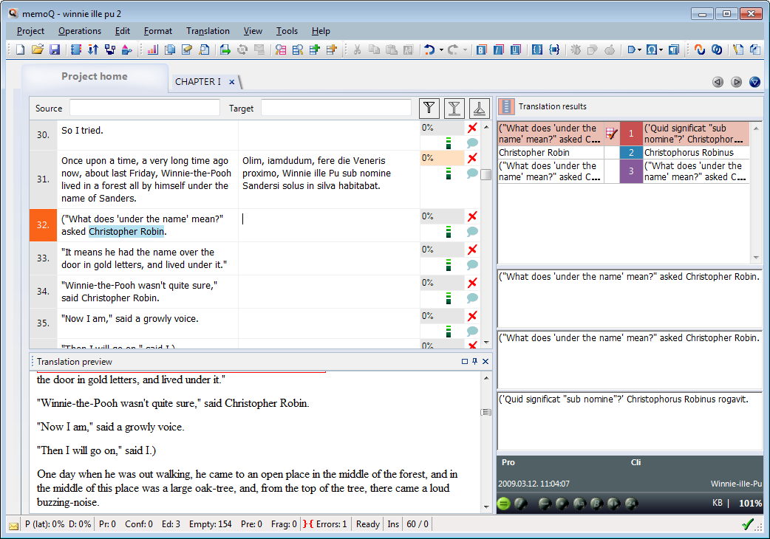This screenshot has height=539, width=770.
Task: Click the envelope icon in status bar
Action: [14, 525]
